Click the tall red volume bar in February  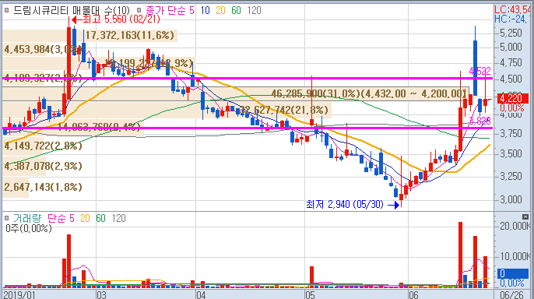[x=69, y=260]
